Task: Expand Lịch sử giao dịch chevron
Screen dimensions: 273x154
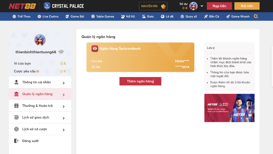Action: pos(64,118)
